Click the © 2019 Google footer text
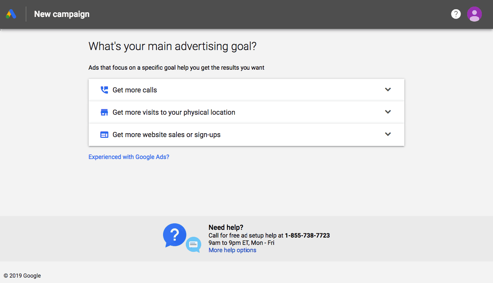The width and height of the screenshot is (493, 283). tap(22, 276)
